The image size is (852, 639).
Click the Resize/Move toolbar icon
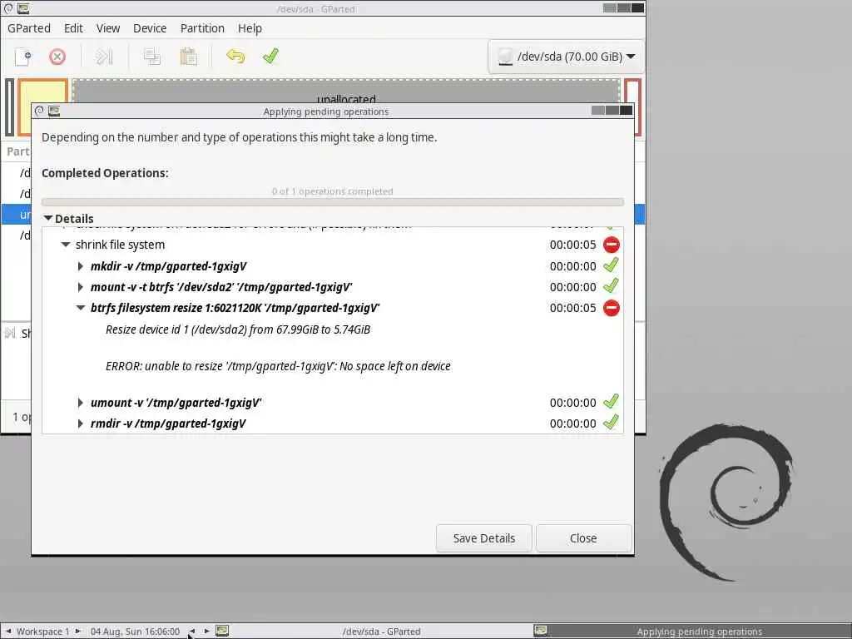click(x=104, y=57)
